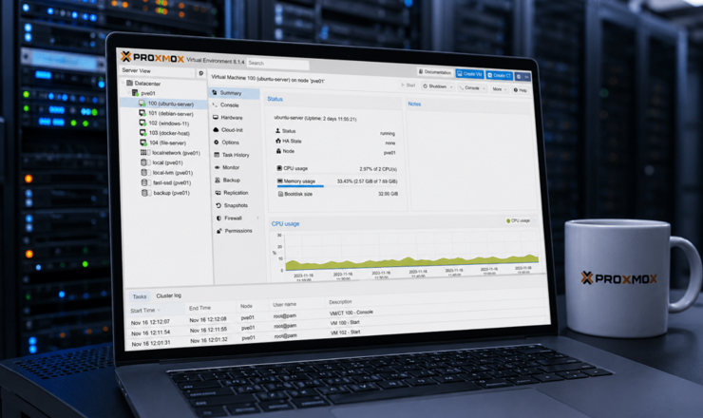Click the Search field in Proxmox header
The height and width of the screenshot is (418, 703).
[x=277, y=64]
